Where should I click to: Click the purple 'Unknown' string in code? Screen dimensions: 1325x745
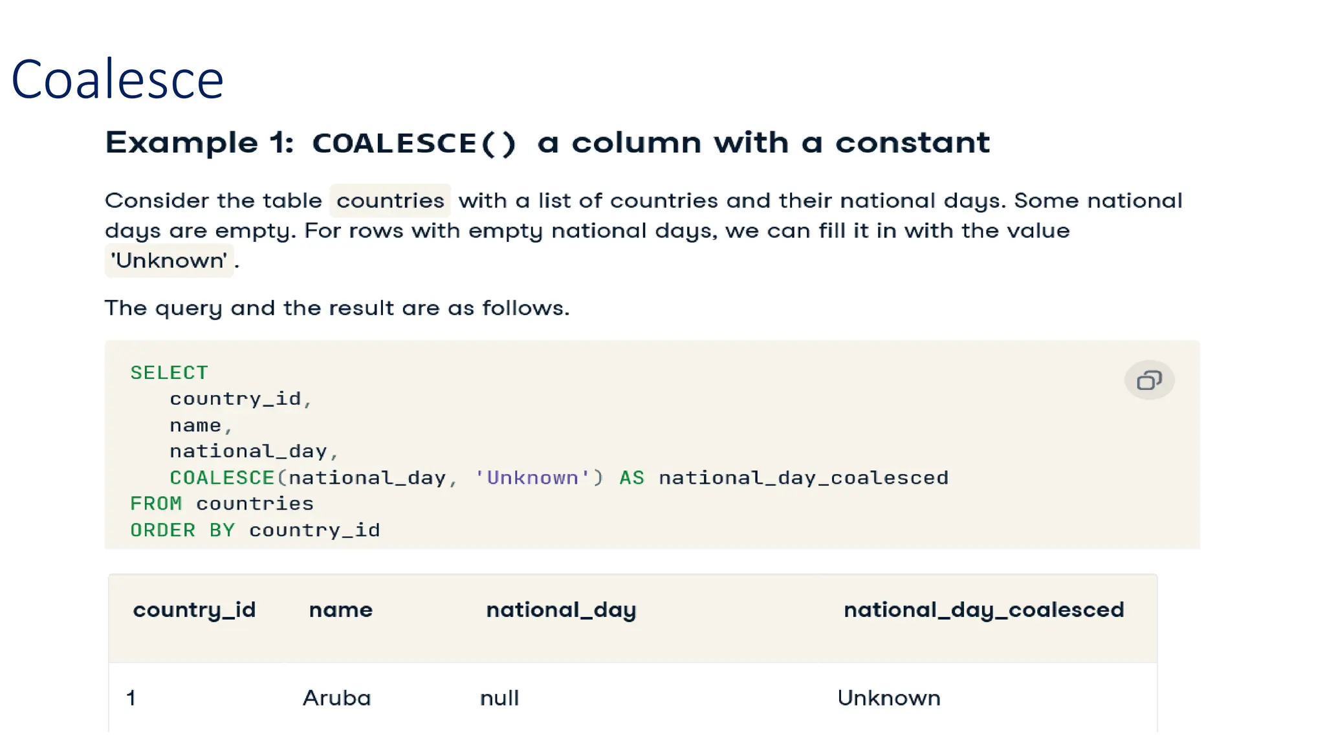(532, 478)
